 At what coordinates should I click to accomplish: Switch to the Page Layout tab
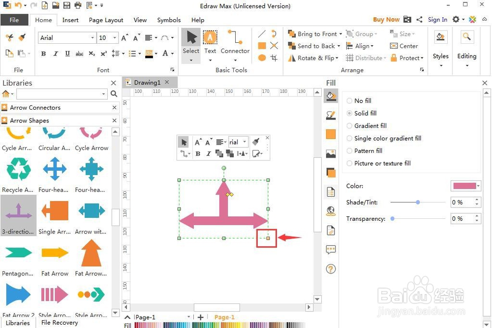click(106, 20)
